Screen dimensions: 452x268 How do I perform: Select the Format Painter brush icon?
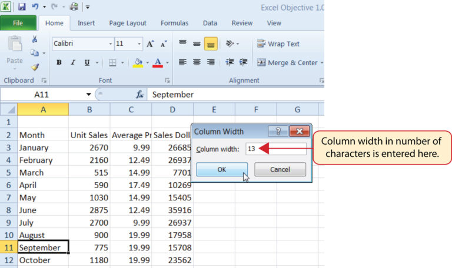[35, 67]
